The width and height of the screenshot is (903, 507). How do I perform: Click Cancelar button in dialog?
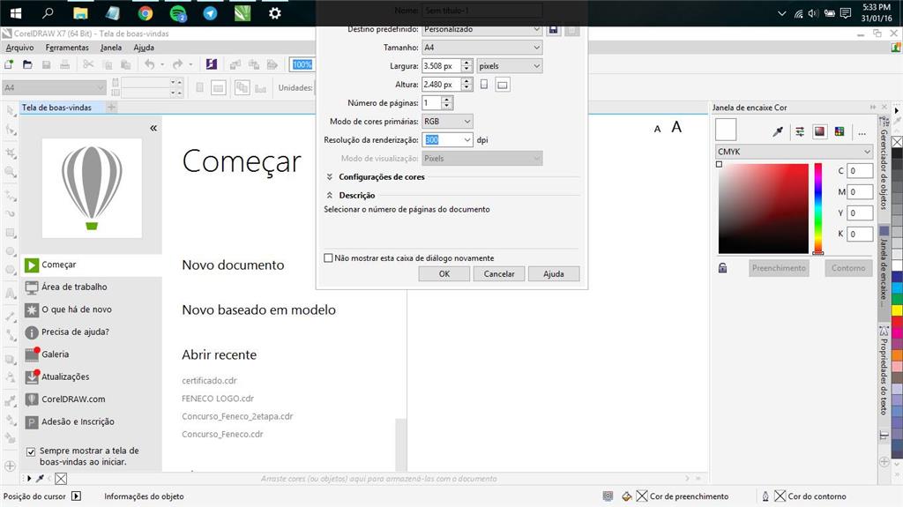pos(499,273)
